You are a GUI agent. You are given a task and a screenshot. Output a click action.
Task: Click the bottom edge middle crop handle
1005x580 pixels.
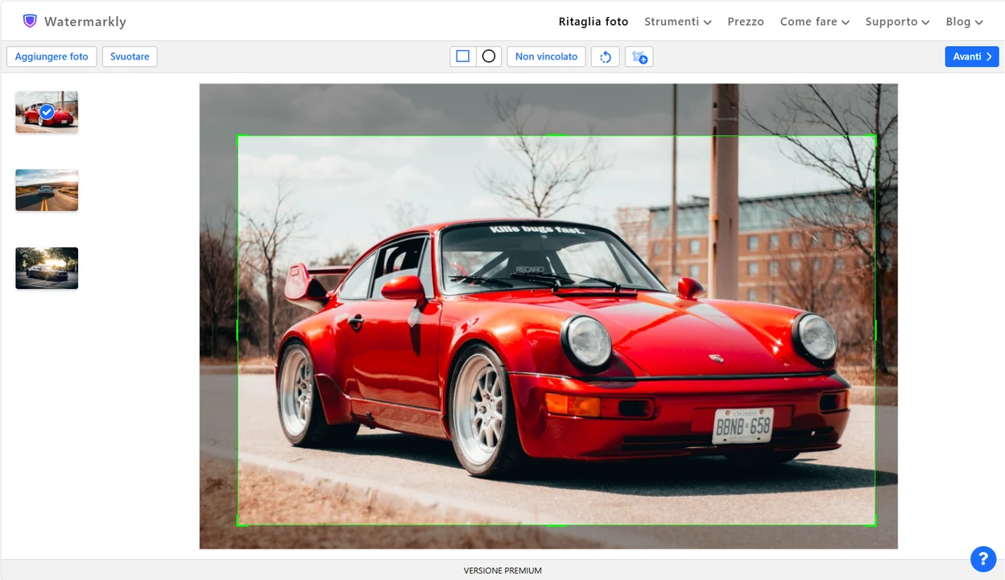pos(556,525)
